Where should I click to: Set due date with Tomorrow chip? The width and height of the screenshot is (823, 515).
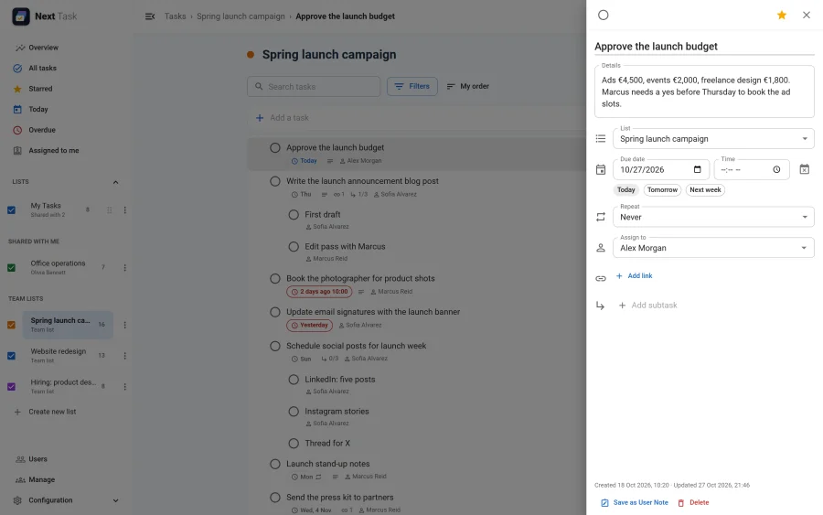click(x=662, y=190)
